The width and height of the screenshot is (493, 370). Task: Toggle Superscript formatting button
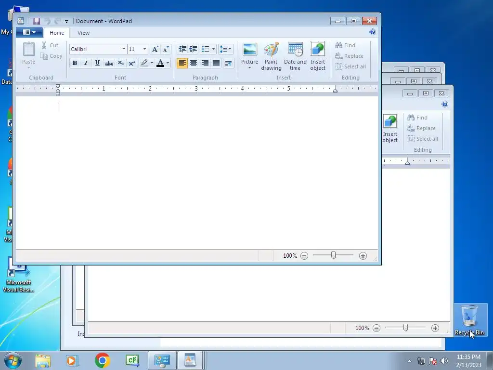[x=132, y=63]
